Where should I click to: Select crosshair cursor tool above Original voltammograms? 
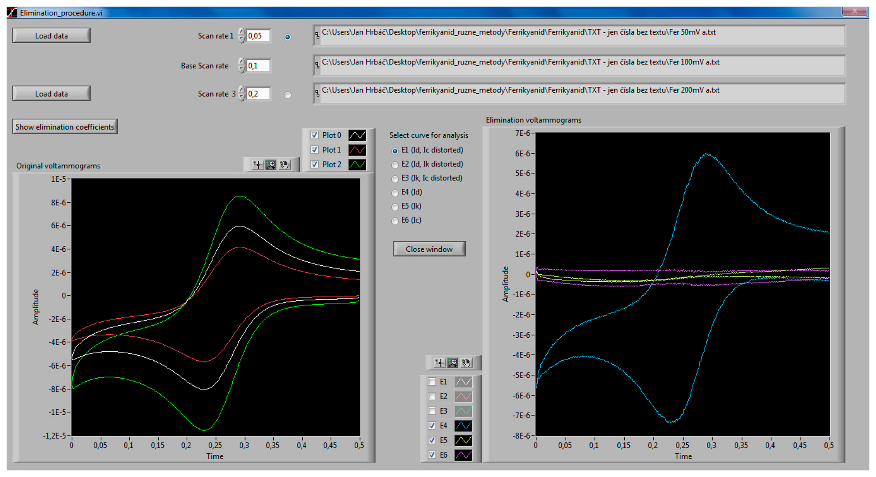pyautogui.click(x=258, y=165)
